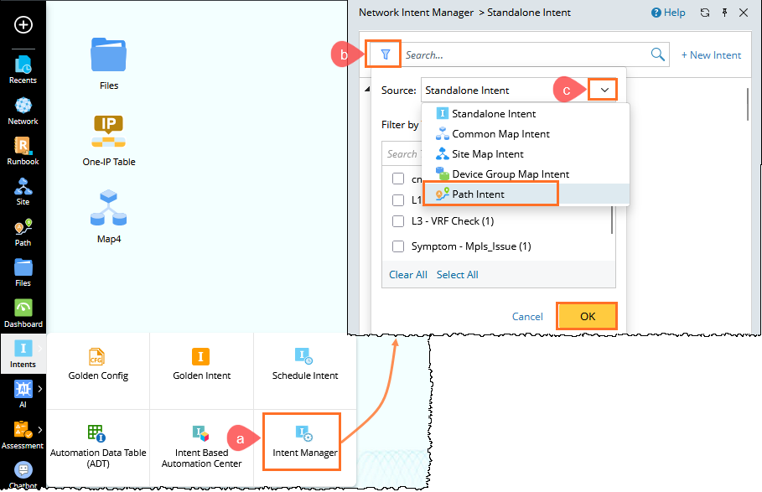
Task: Tick the first checkbox in filter list
Action: [x=398, y=179]
